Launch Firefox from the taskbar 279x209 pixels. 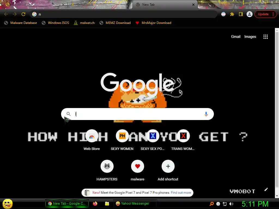(x=95, y=204)
